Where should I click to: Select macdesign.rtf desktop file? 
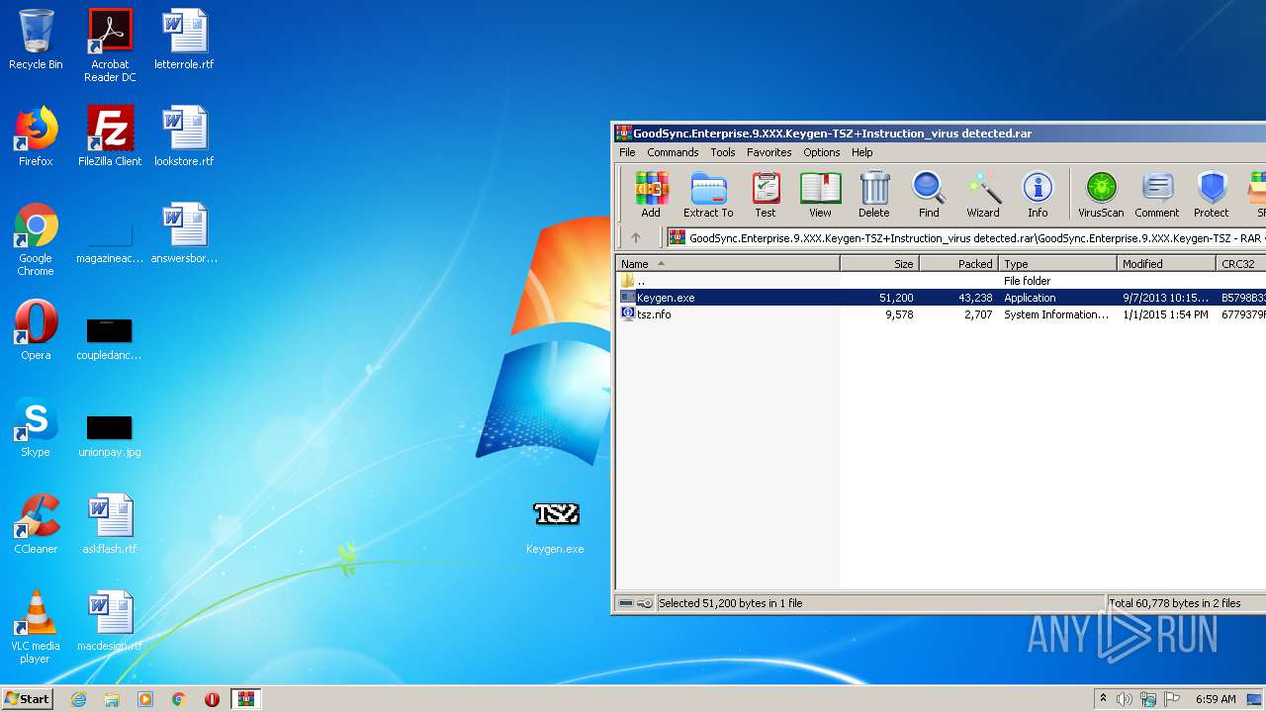coord(110,621)
